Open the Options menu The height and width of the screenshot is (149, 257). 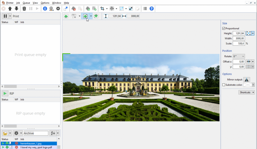[x=45, y=3]
